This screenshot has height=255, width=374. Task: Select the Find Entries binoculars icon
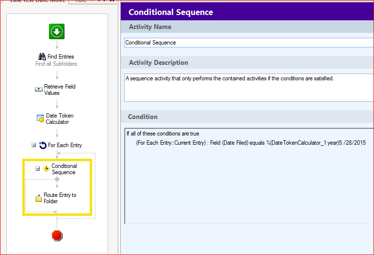click(x=42, y=57)
